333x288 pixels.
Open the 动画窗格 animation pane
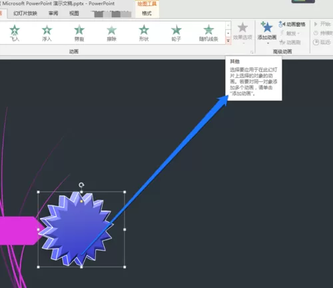click(292, 24)
